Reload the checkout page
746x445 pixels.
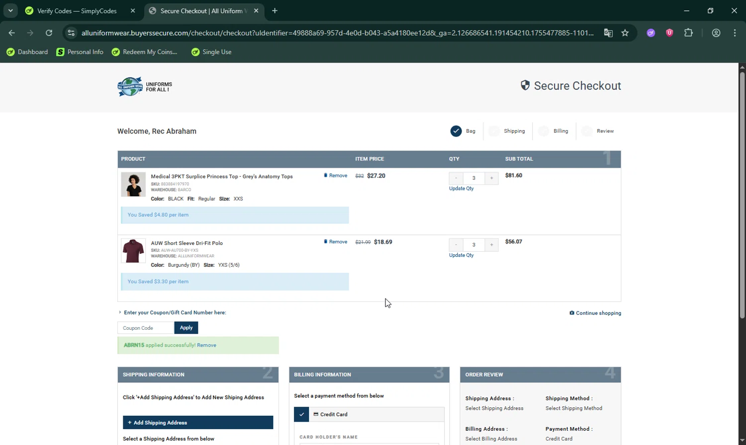click(x=49, y=33)
